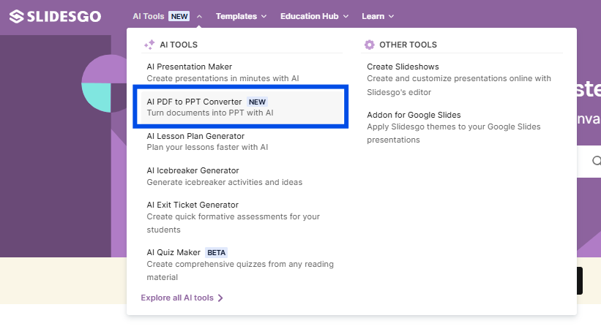Click the arrow next to Explore all AI tools
Viewport: 601px width, 329px height.
point(220,298)
